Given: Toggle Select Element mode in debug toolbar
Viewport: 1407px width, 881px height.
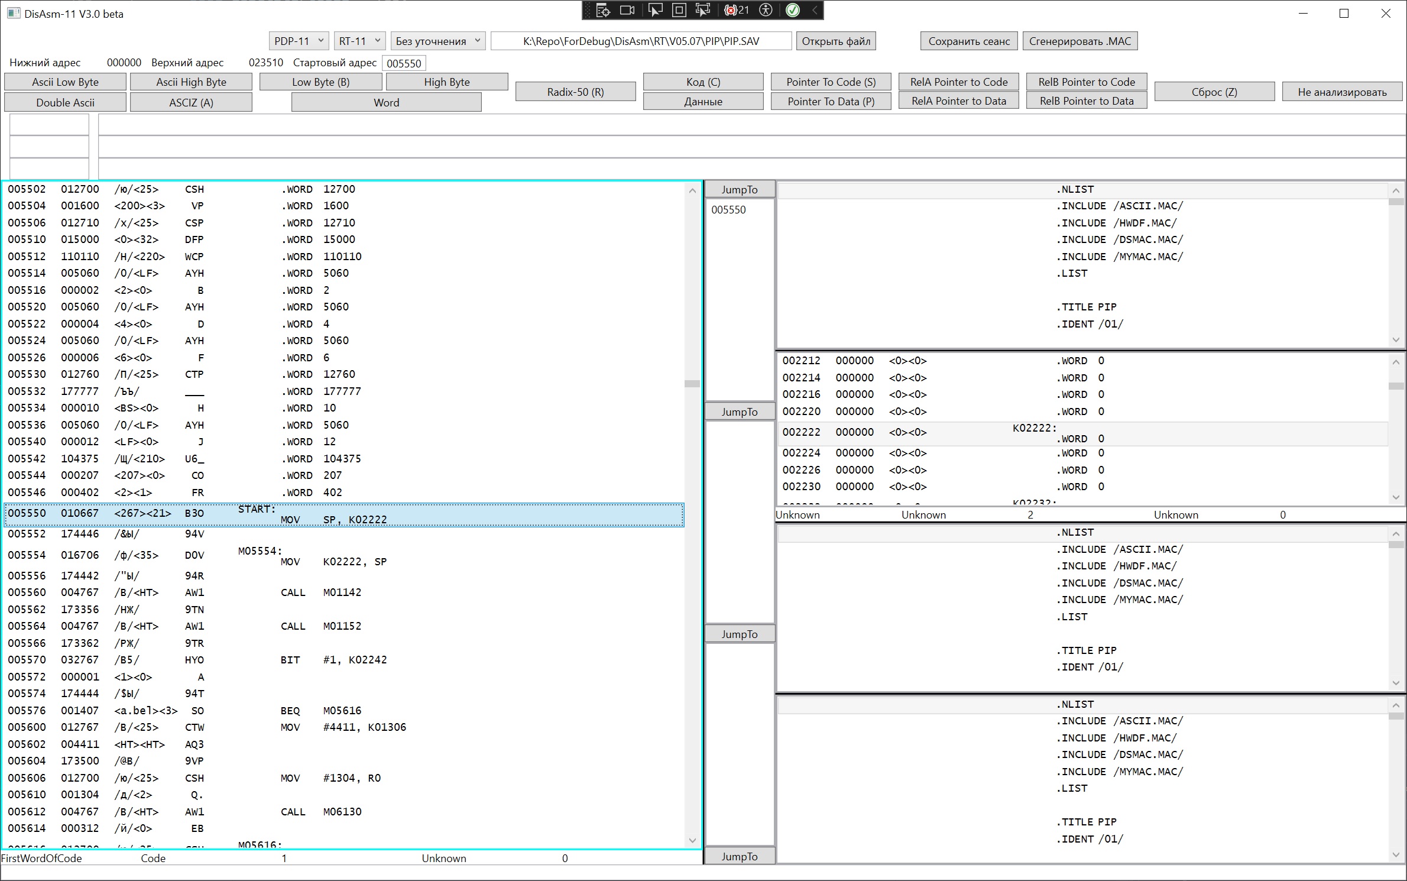Looking at the screenshot, I should [655, 10].
